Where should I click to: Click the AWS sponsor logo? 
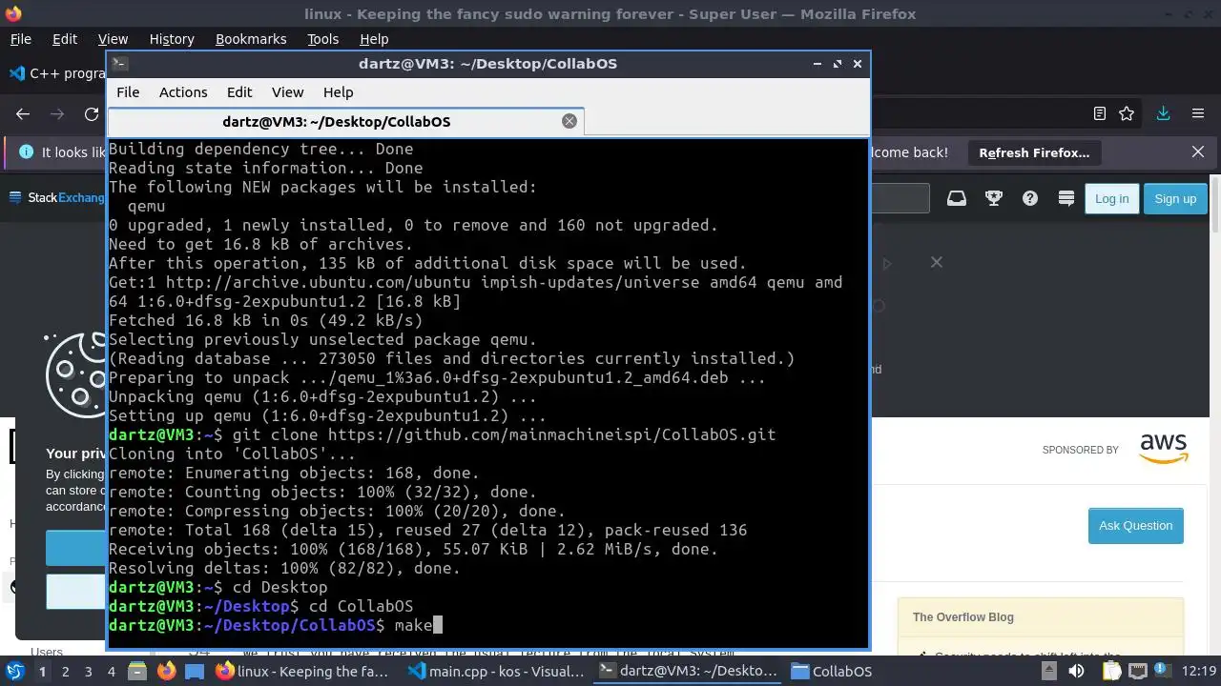coord(1164,449)
